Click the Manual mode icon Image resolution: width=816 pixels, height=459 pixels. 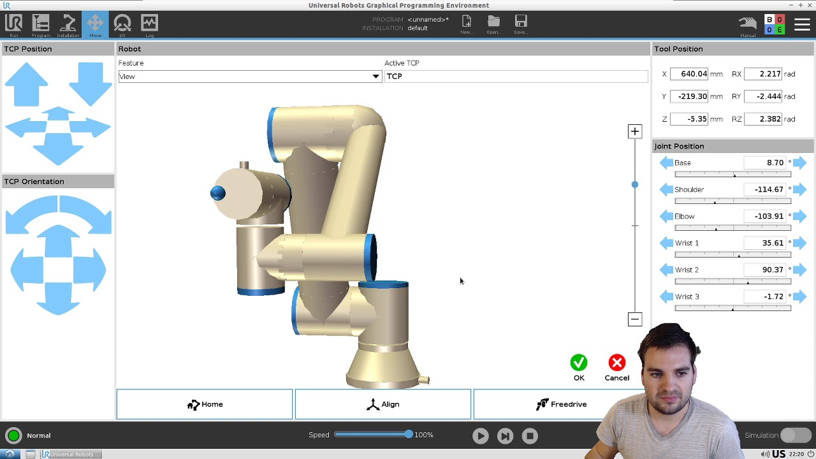[748, 25]
